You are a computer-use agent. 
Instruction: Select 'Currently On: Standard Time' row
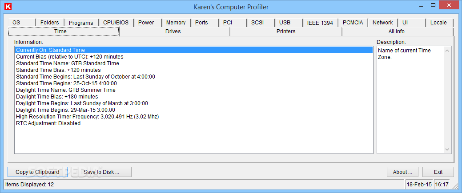[x=194, y=50]
